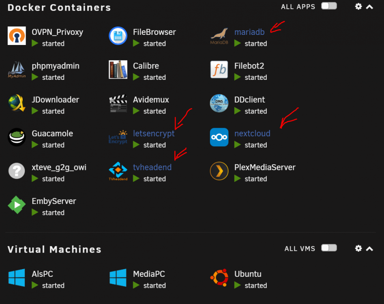Open the OVPN_Privoxy container icon
This screenshot has height=304, width=384.
tap(17, 36)
